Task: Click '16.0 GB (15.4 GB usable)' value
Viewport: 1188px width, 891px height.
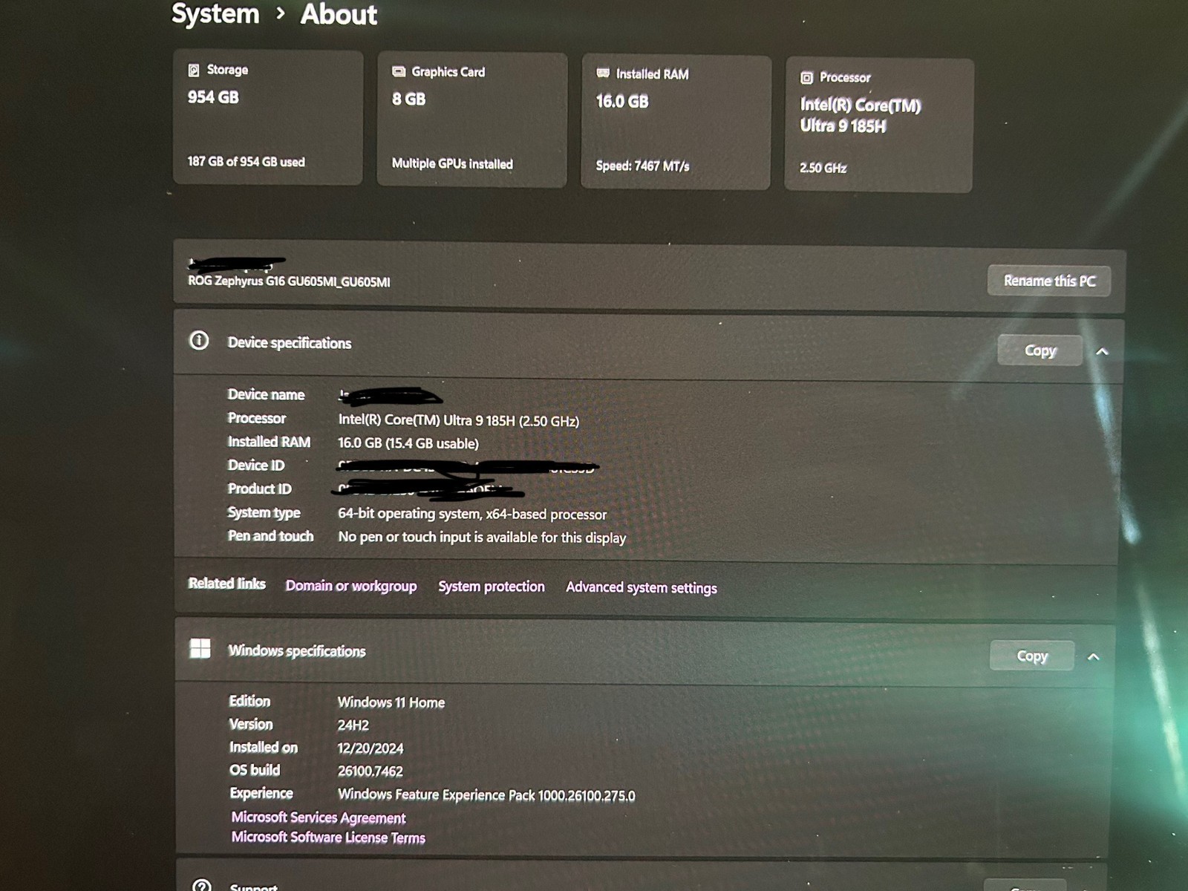Action: point(408,443)
